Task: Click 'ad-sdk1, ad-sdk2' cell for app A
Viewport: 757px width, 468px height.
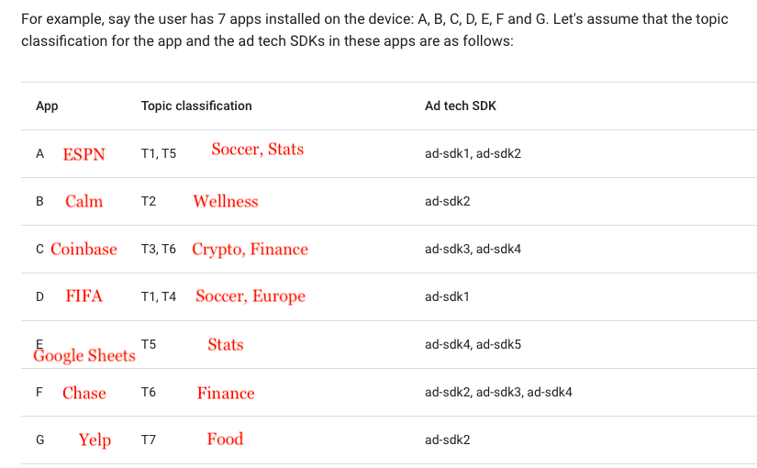Action: 473,153
